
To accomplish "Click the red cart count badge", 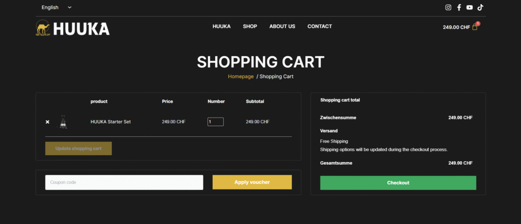I will click(478, 24).
